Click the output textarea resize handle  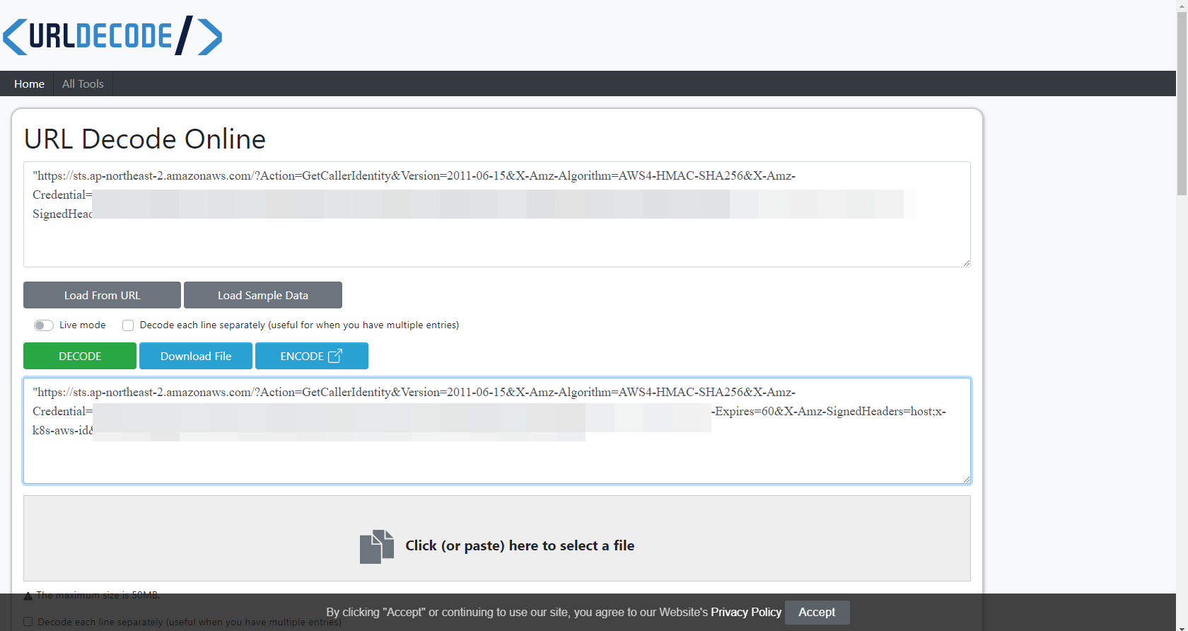pos(966,479)
